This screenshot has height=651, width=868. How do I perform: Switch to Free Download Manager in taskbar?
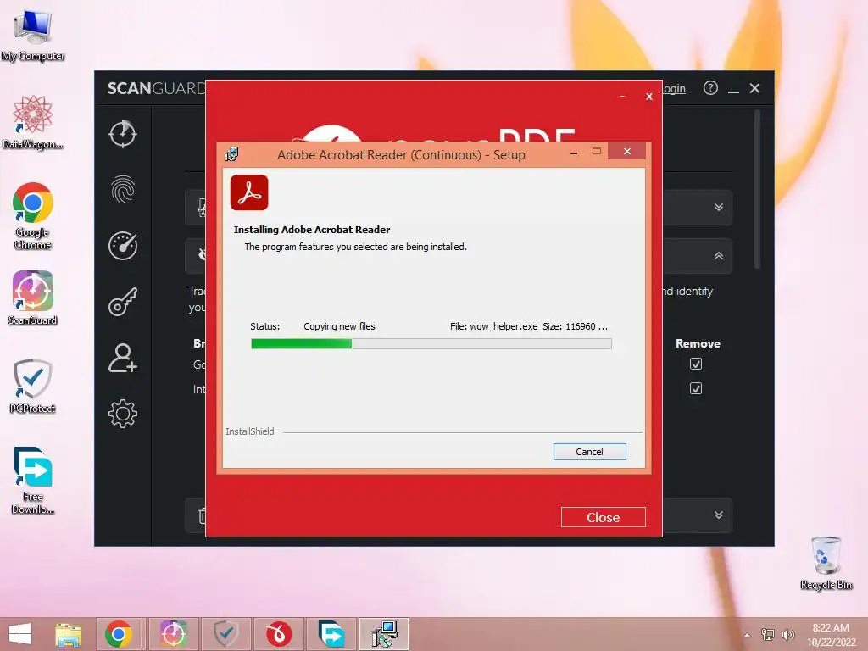(331, 634)
